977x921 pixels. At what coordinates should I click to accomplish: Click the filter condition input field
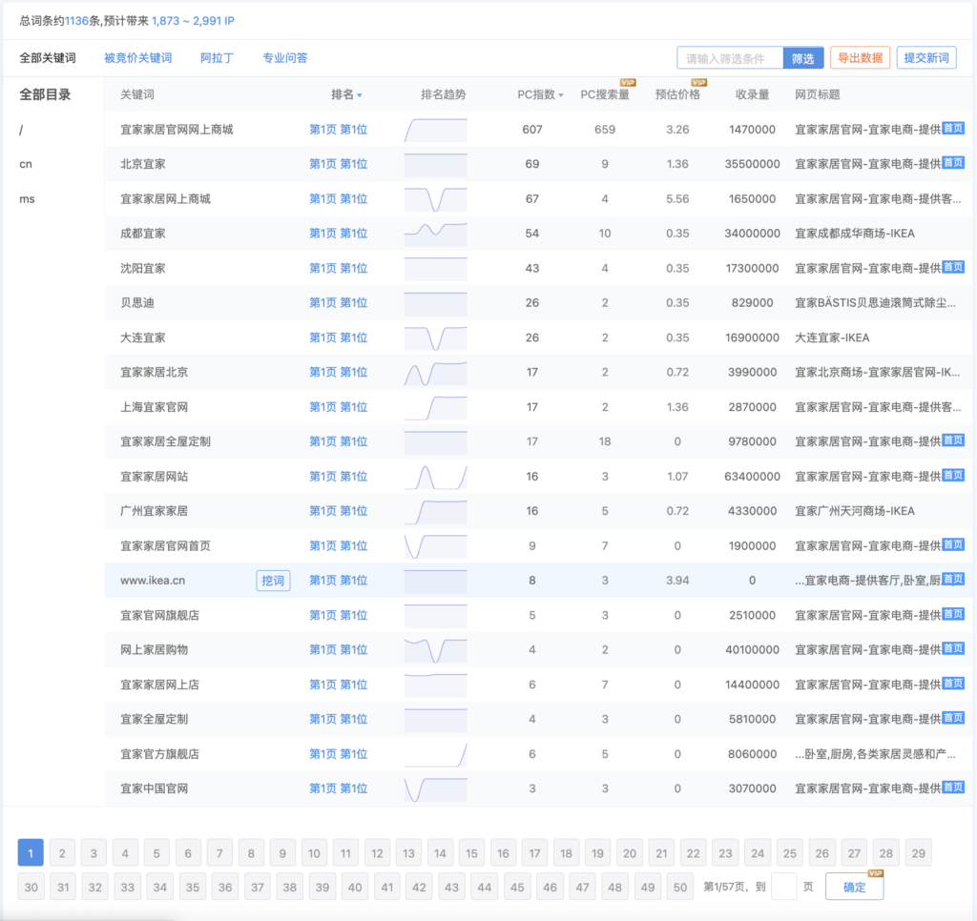tap(730, 58)
